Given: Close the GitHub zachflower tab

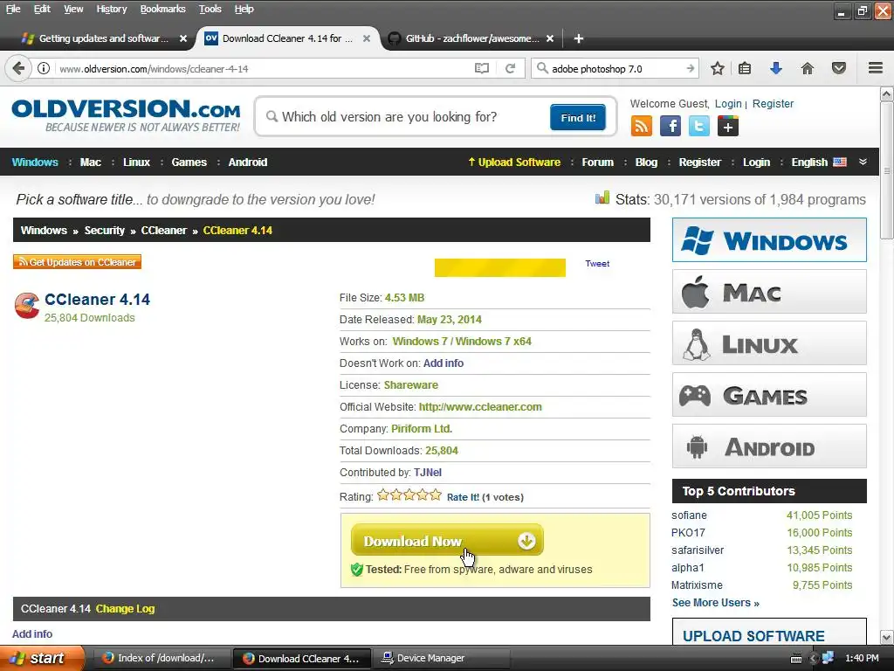Looking at the screenshot, I should click(550, 38).
